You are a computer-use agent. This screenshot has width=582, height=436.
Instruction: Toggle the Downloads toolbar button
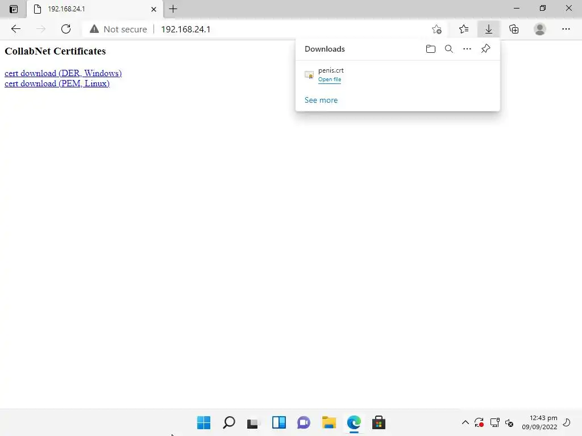coord(488,29)
